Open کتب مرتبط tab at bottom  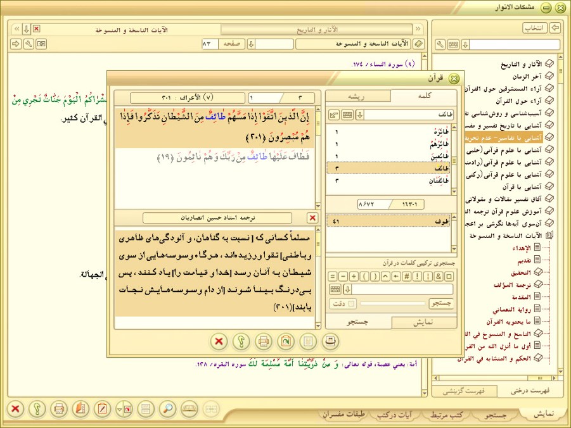447,415
